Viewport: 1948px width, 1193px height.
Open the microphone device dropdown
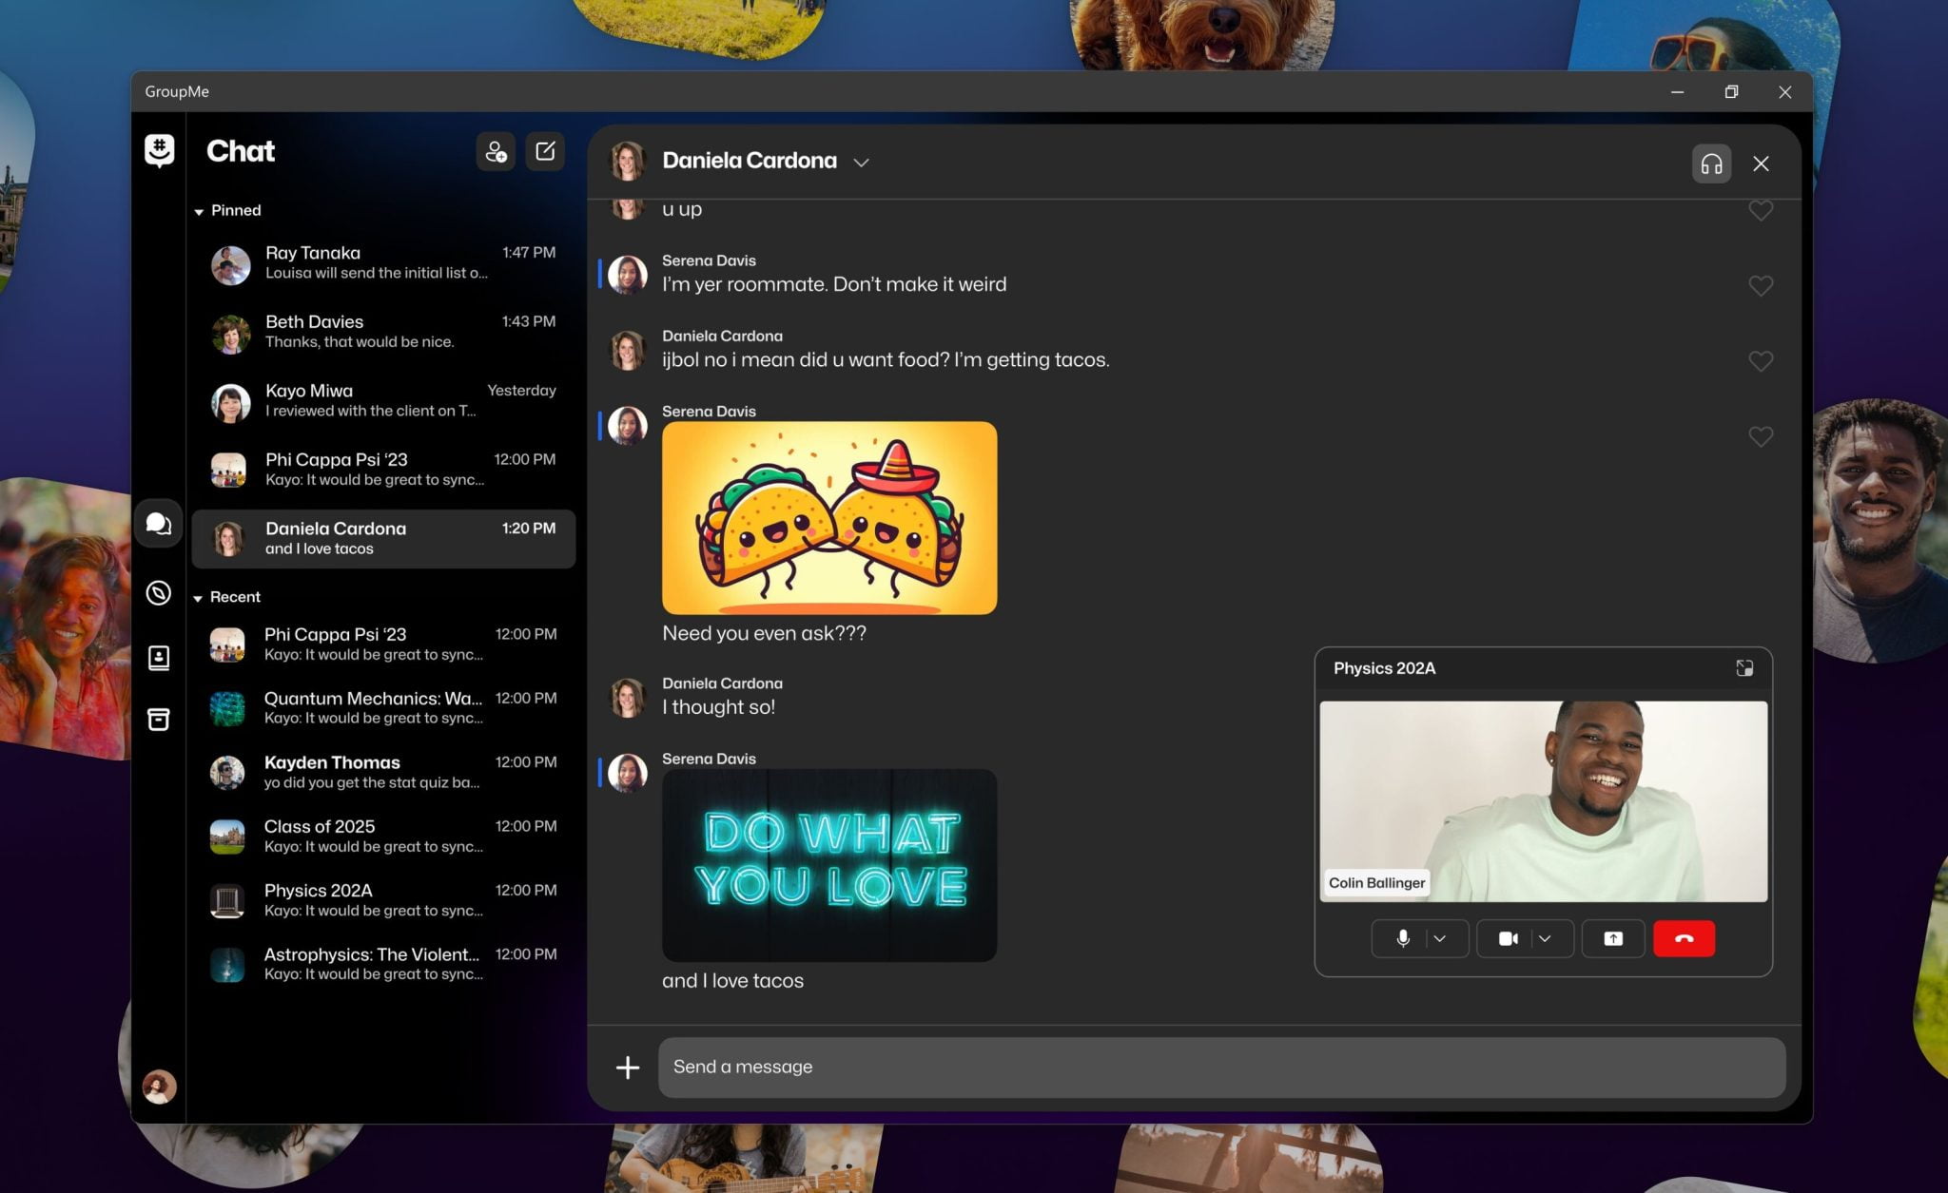1439,938
